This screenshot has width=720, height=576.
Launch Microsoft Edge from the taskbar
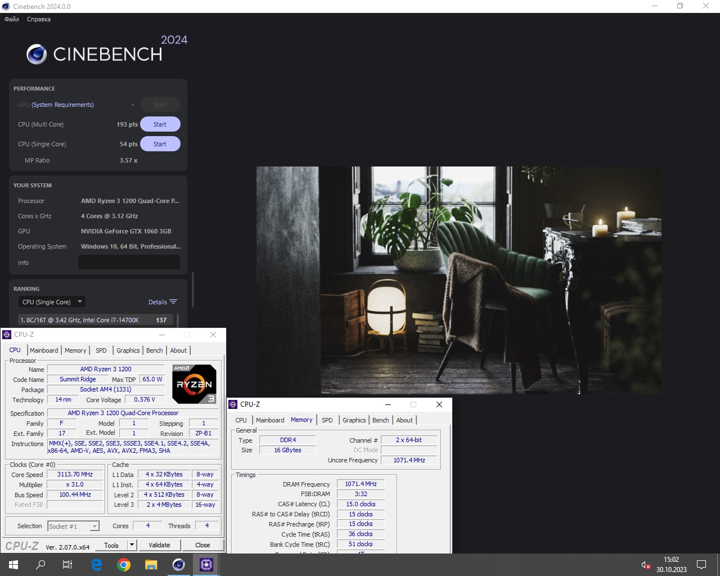tap(96, 565)
